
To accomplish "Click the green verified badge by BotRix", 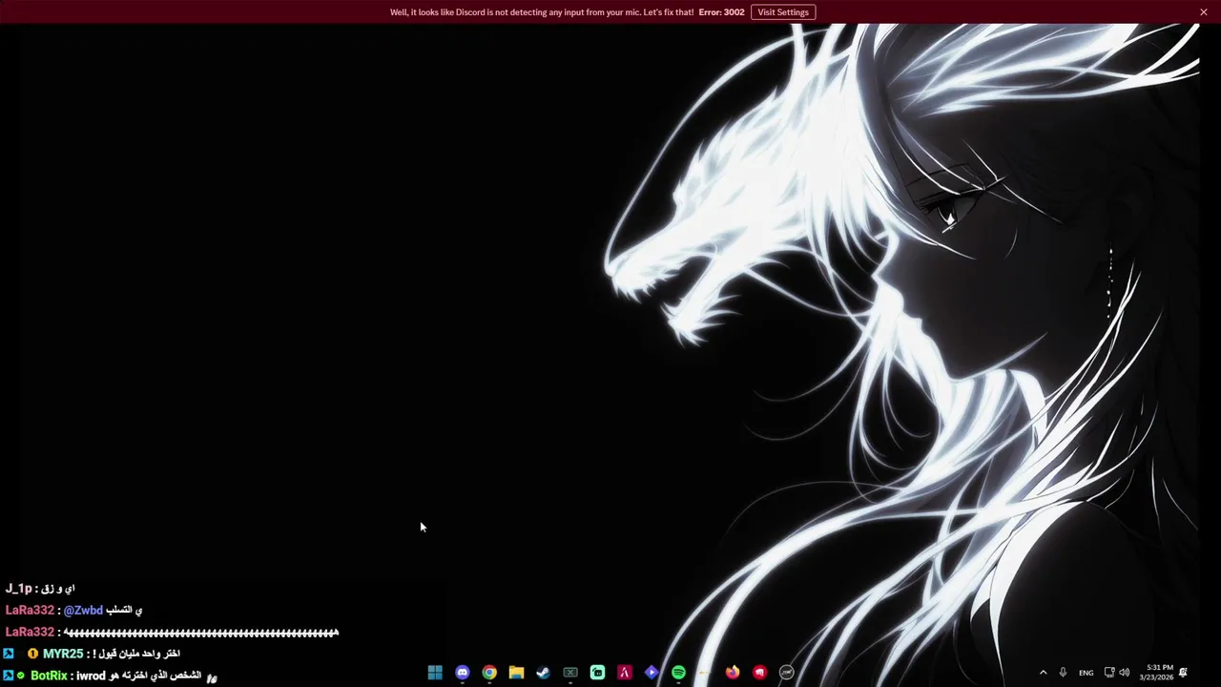I will (21, 676).
